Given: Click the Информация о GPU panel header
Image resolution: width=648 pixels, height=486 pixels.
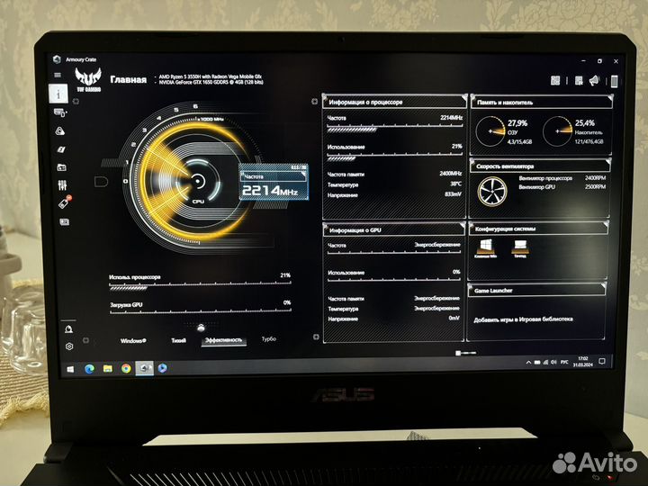Looking at the screenshot, I should pos(394,229).
